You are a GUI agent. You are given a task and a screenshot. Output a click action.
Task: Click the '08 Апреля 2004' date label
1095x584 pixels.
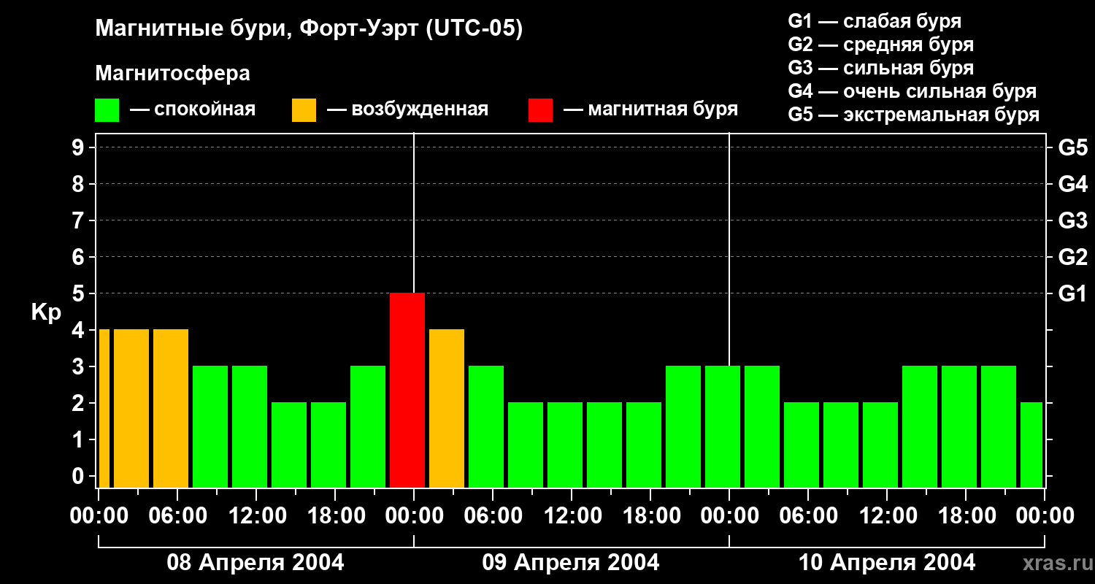tap(255, 562)
